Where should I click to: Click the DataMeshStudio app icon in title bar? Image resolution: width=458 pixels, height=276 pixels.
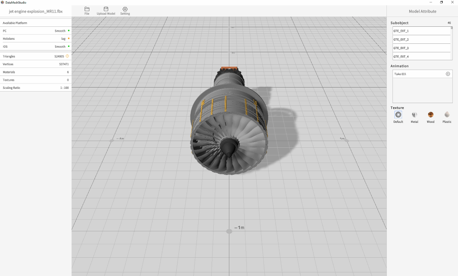[3, 2]
